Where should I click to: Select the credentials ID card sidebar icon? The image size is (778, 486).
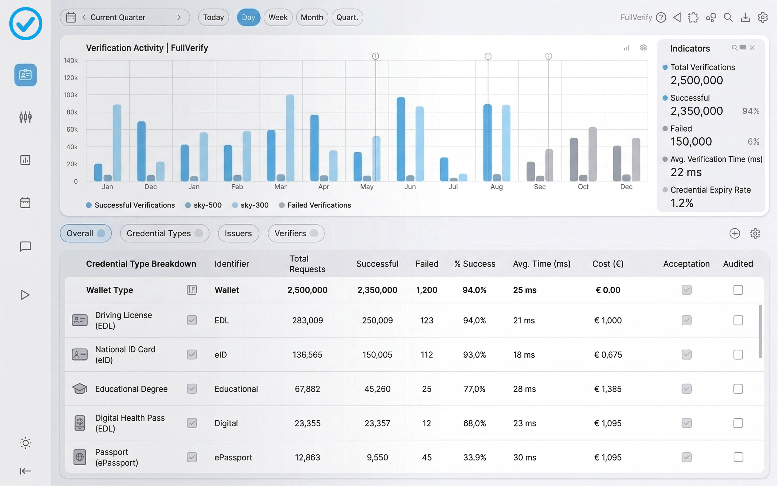coord(25,75)
